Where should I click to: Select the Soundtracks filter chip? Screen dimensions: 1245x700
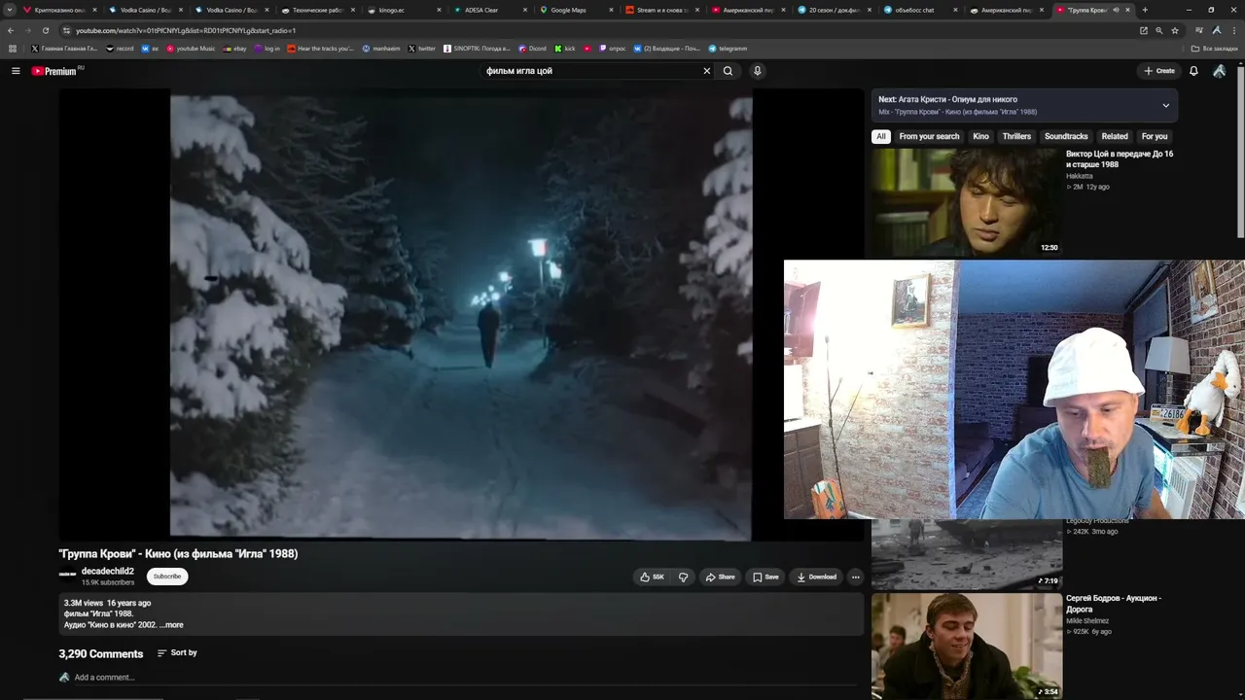coord(1066,136)
